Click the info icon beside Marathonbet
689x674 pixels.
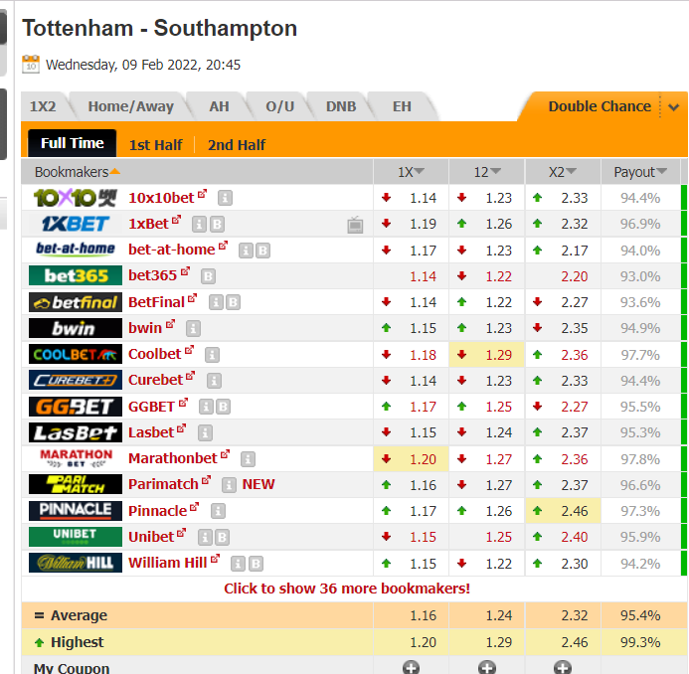click(248, 459)
